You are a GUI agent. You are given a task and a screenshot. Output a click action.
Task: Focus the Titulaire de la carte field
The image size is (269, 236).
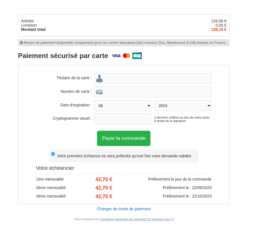coord(157,79)
